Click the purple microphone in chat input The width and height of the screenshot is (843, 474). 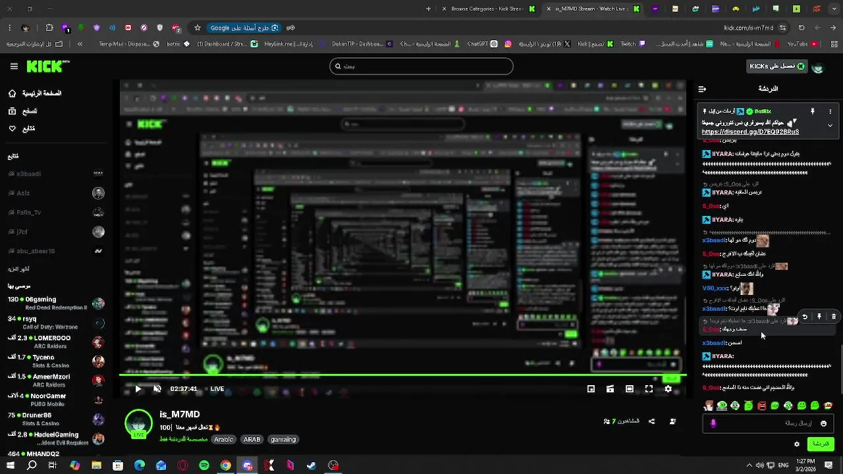coord(713,423)
